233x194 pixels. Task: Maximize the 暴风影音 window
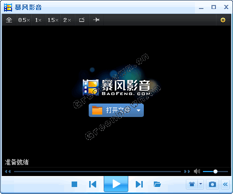[213, 7]
